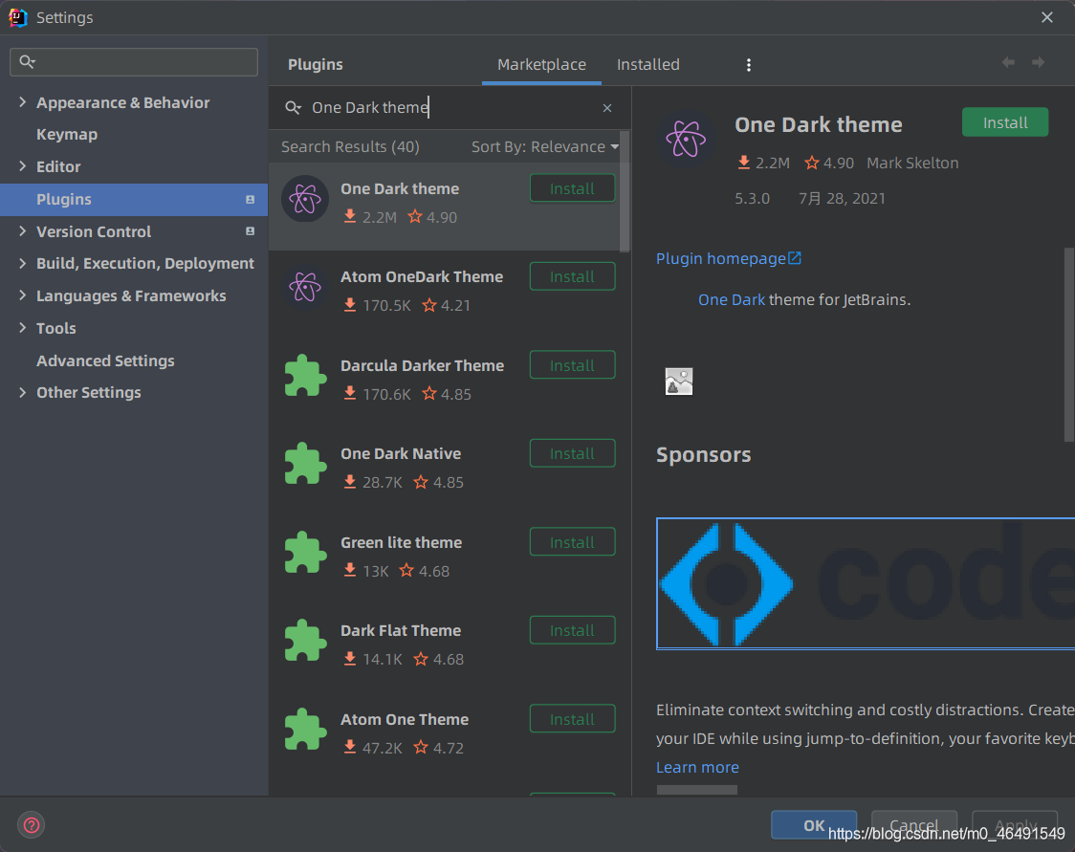Expand Languages & Frameworks node
This screenshot has height=852, width=1075.
point(23,295)
